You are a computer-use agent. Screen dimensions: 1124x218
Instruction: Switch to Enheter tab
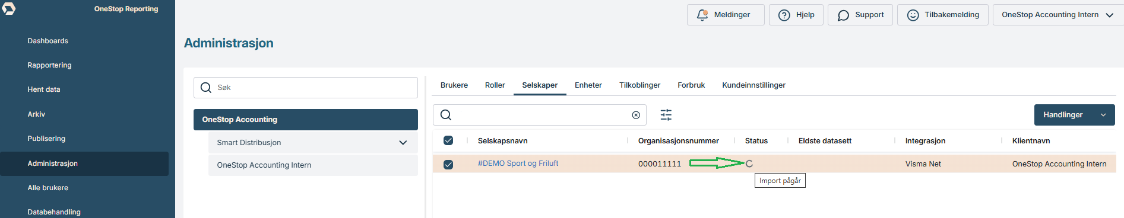pyautogui.click(x=588, y=85)
